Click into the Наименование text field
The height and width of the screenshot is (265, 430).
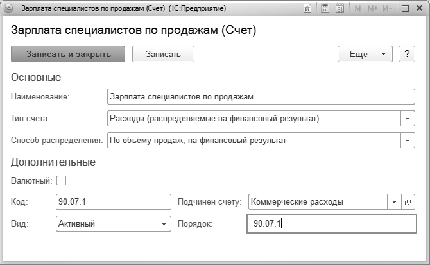pyautogui.click(x=262, y=97)
